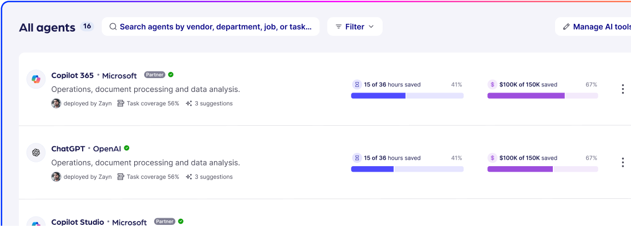Focus the Search agents input field
The width and height of the screenshot is (631, 226).
pos(215,27)
